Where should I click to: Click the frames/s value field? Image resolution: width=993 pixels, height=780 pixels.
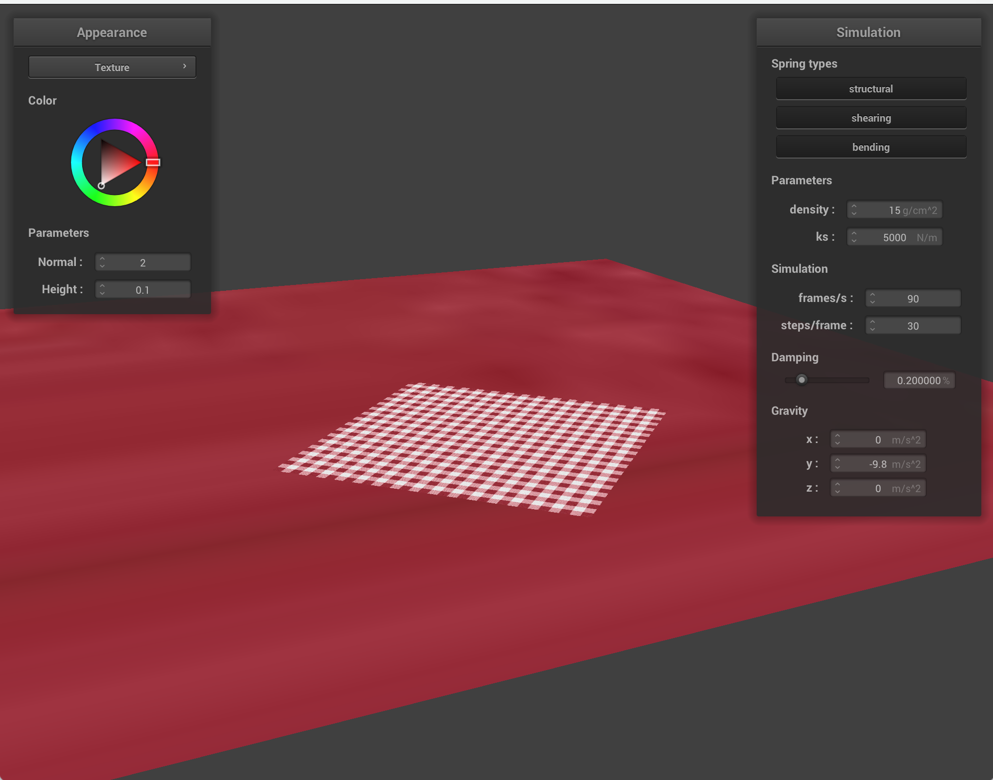(x=913, y=299)
